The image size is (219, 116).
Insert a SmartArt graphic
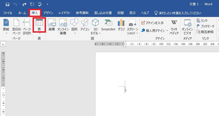108,25
